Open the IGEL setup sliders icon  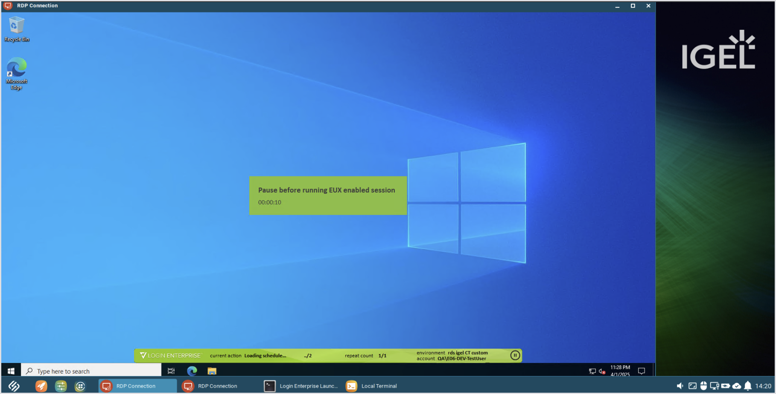(x=61, y=386)
